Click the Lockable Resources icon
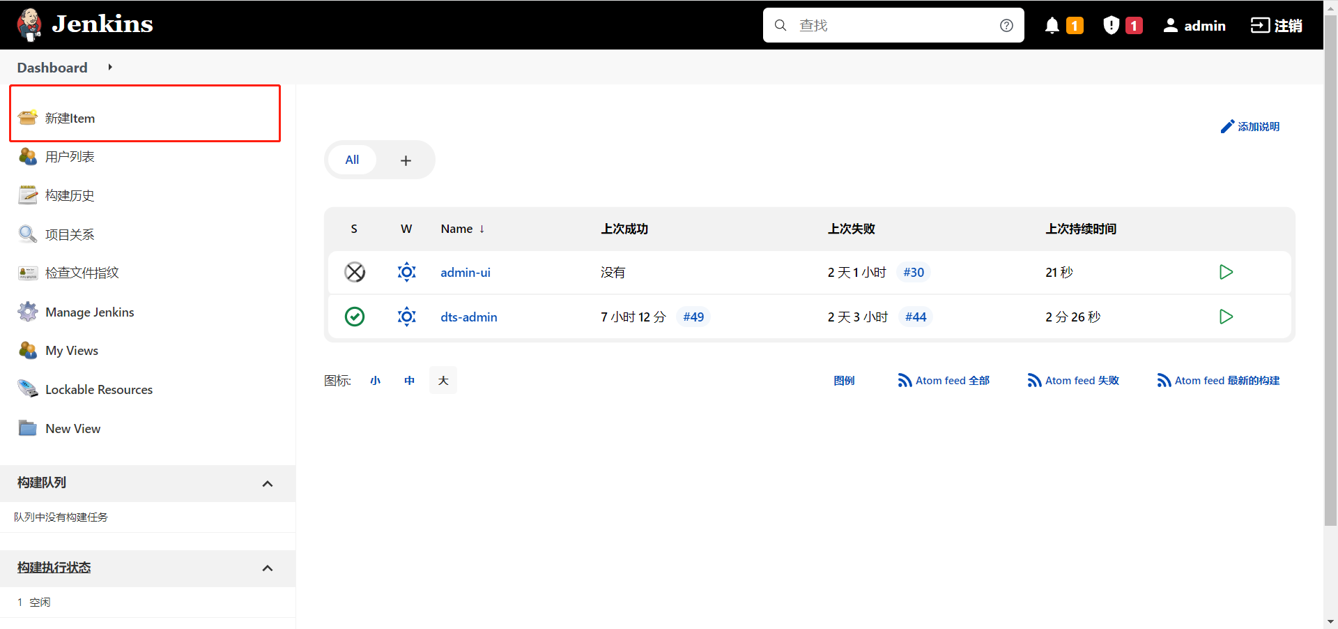Screen dimensions: 1338x629 tap(28, 388)
